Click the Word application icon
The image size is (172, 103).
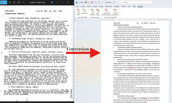click(x=77, y=2)
